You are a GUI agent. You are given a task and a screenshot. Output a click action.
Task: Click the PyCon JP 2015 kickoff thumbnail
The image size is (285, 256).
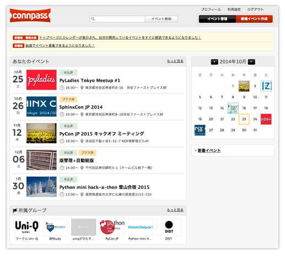click(41, 133)
